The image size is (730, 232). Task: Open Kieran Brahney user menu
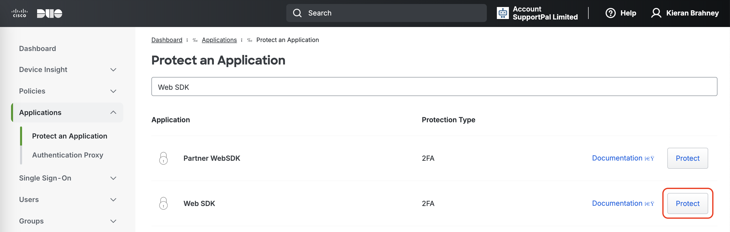click(685, 13)
